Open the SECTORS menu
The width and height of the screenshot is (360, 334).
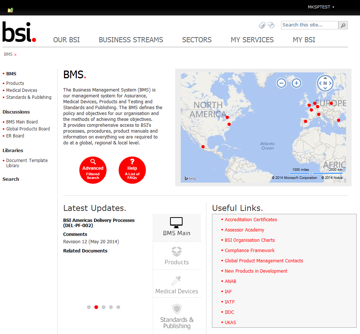point(197,40)
